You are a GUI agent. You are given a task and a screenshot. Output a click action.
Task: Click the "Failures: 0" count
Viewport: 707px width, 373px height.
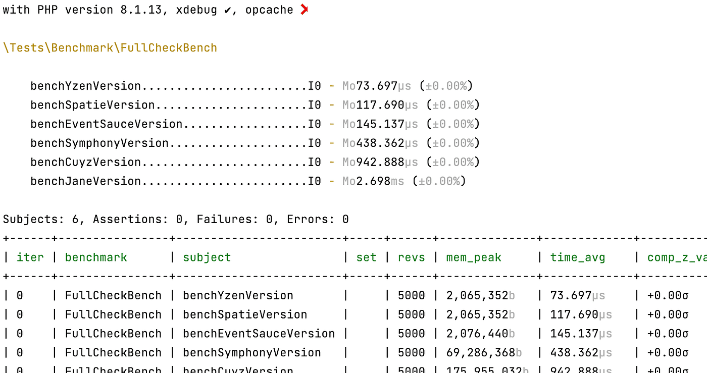click(234, 220)
